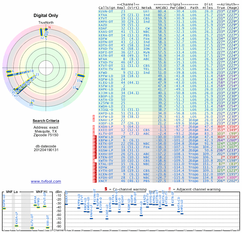Select KXXV-DT callsign in the table

coord(106,154)
